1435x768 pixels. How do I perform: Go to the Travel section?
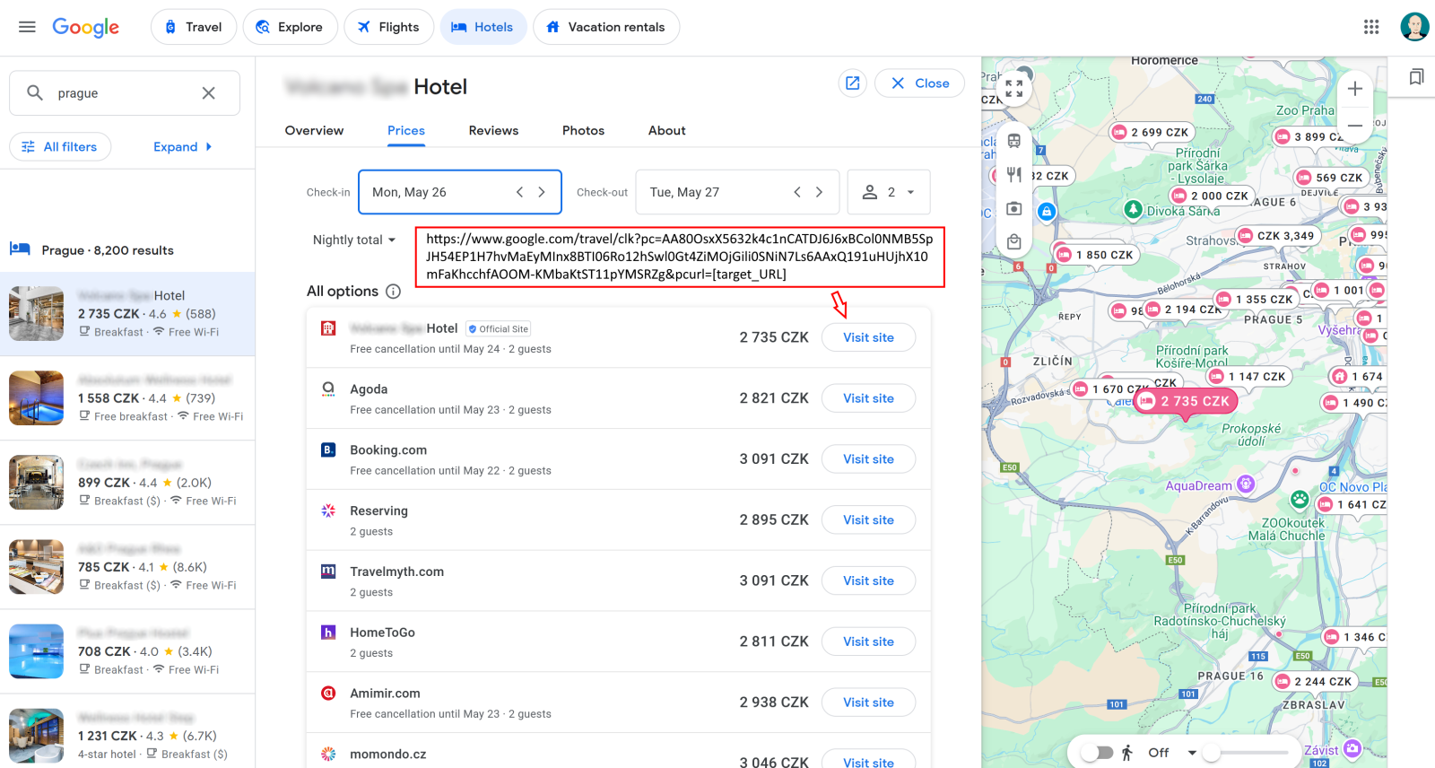[194, 27]
